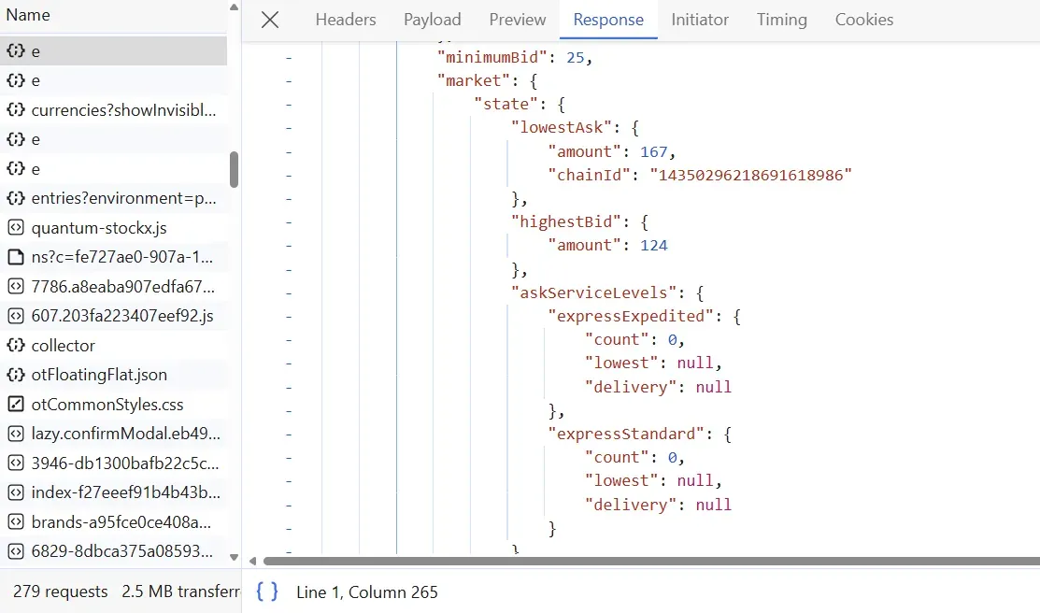Click the request list scroll down arrow

(234, 558)
